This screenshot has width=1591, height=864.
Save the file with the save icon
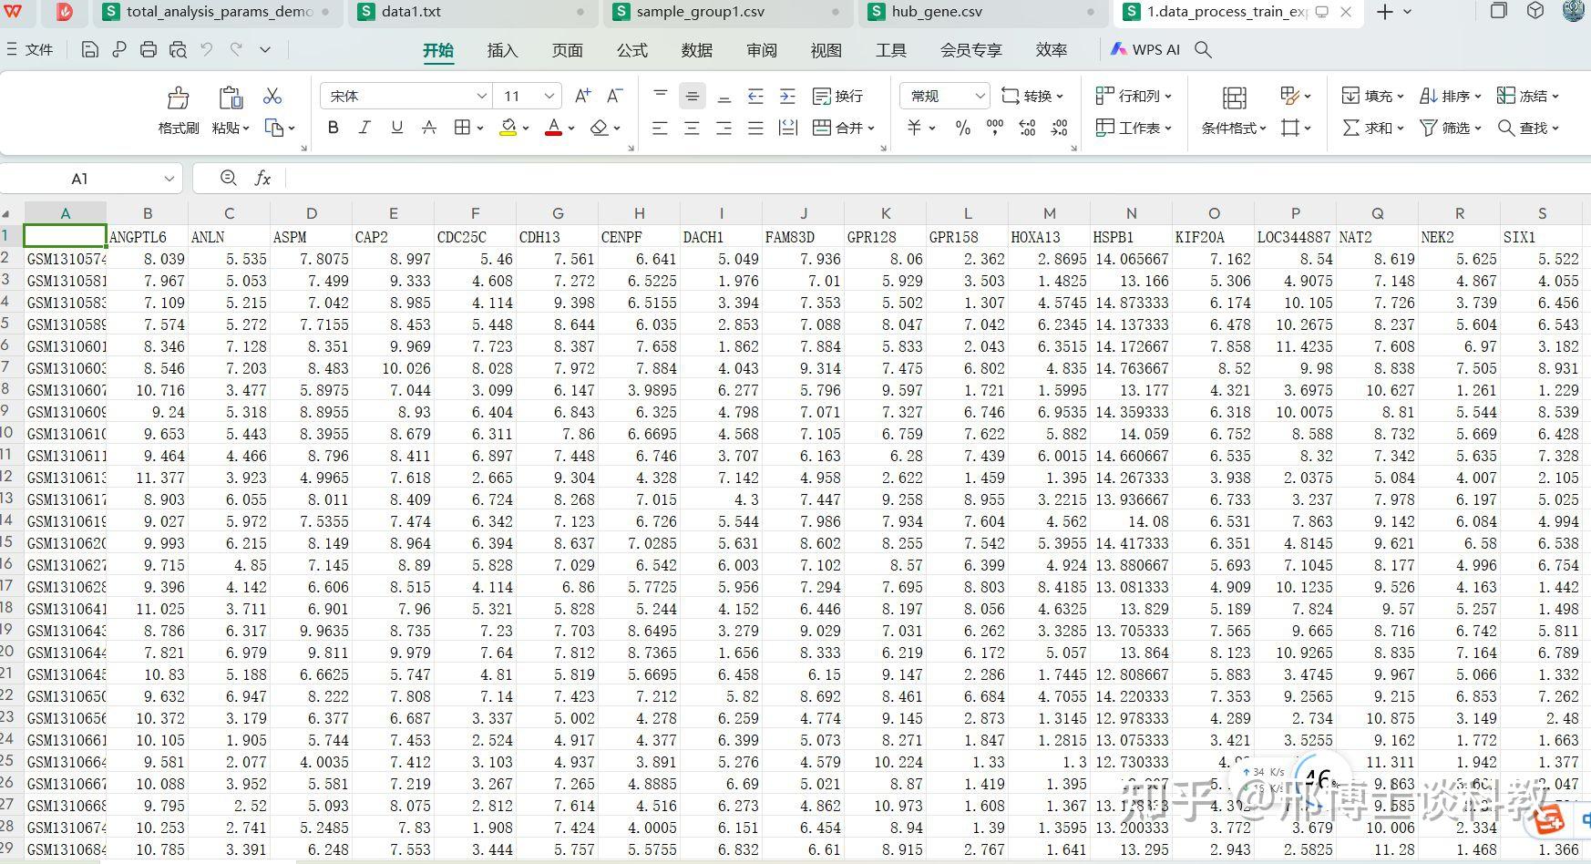click(89, 49)
